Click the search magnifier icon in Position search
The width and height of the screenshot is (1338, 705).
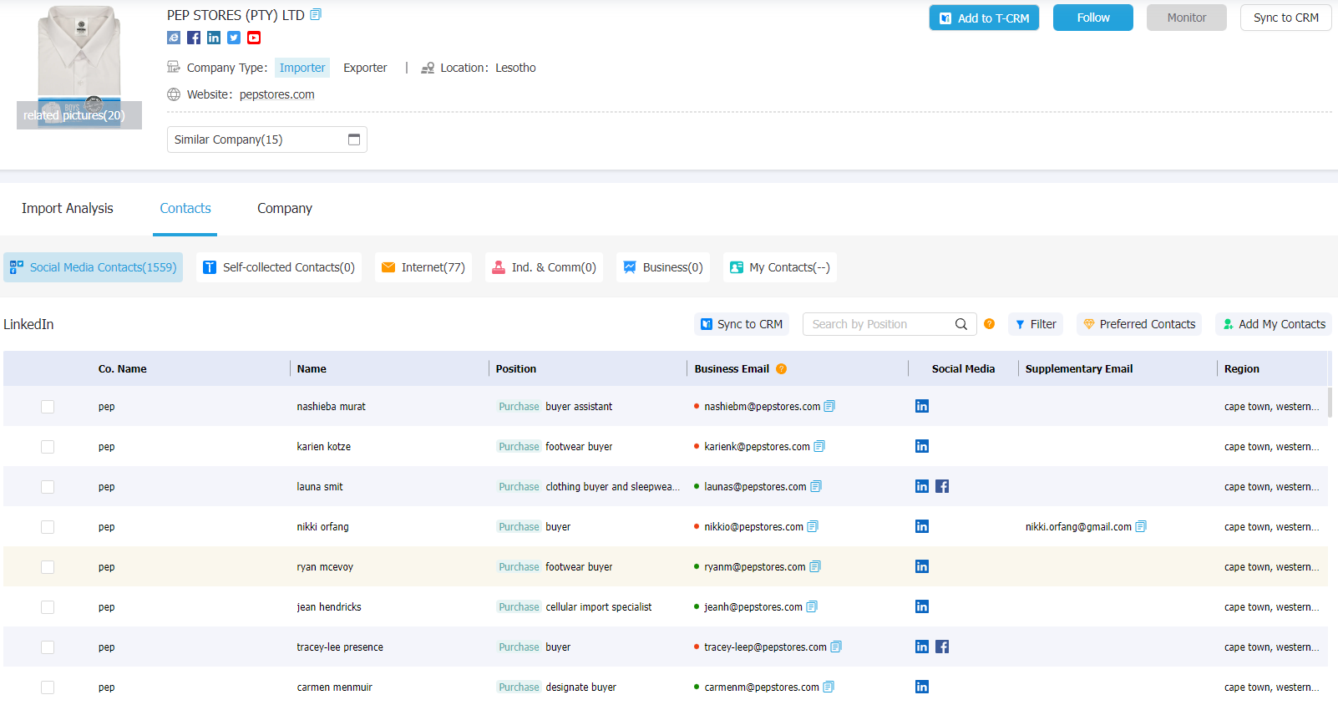(x=961, y=324)
